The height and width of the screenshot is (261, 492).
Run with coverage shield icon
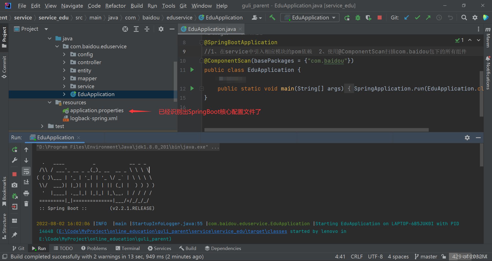[368, 18]
